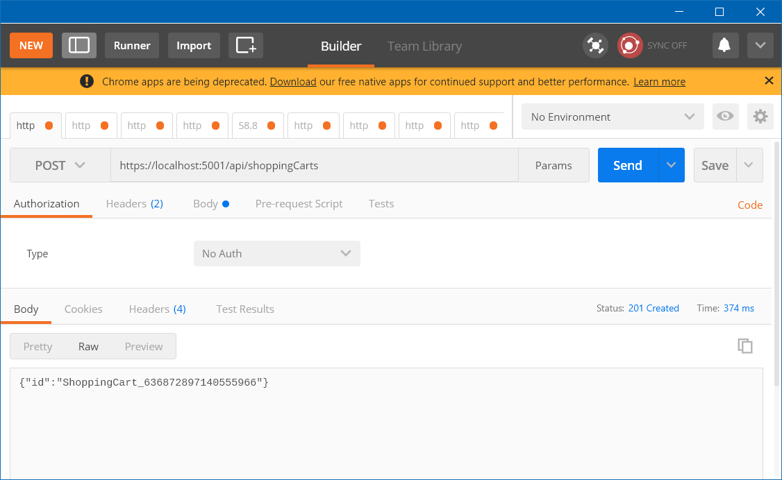Viewport: 782px width, 480px height.
Task: Open notifications with the bell icon
Action: coord(724,45)
